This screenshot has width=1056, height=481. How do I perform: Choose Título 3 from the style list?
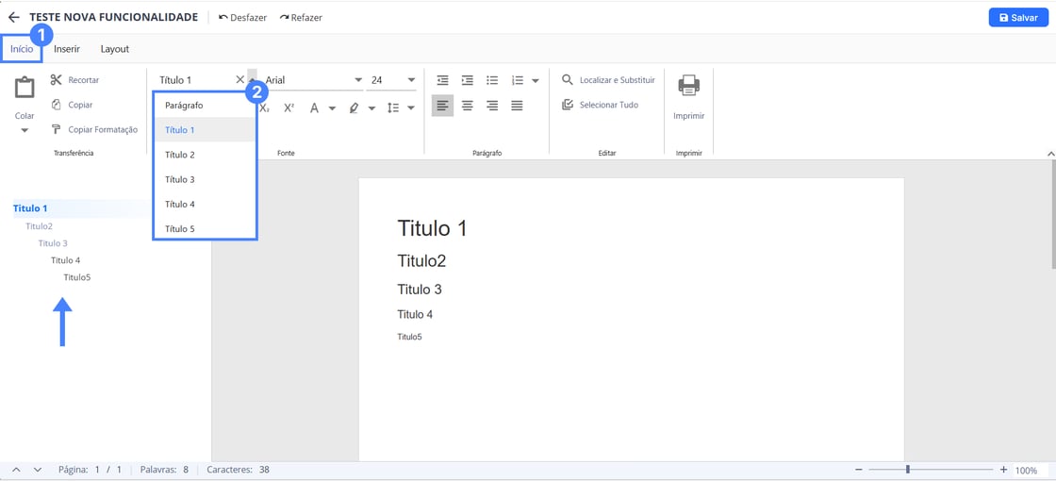205,179
